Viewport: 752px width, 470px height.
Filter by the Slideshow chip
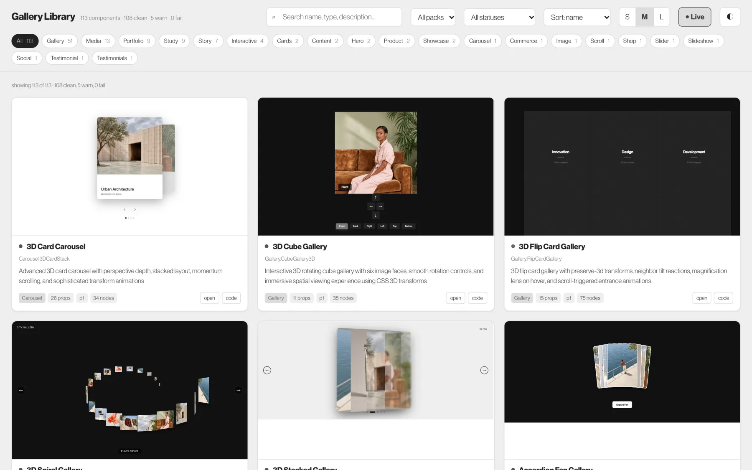coord(704,41)
